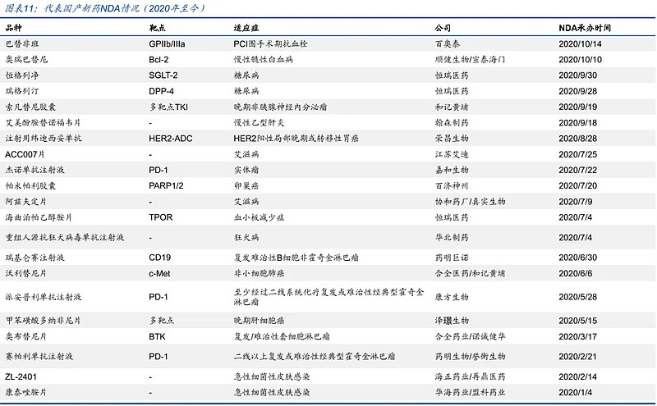Click the drug name 重组人源抗狂犬病毒单抗注射液
The width and height of the screenshot is (657, 406).
tap(65, 237)
